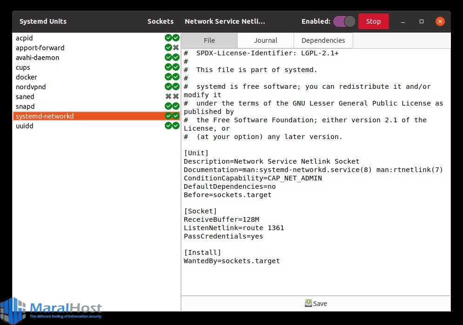Viewport: 463px width, 325px height.
Task: Click the first green check icon beside cups
Action: coord(168,67)
